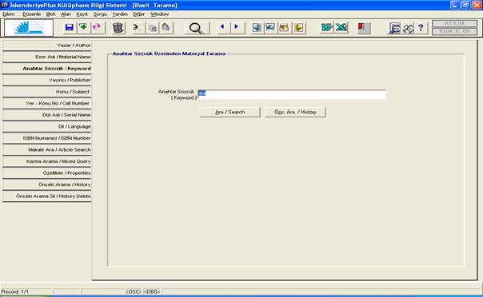Viewport: 483px width, 297px height.
Task: Select Önceki Arama / History tab
Action: click(x=47, y=184)
